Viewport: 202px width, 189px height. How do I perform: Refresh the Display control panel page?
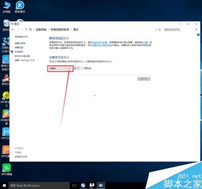point(160,30)
